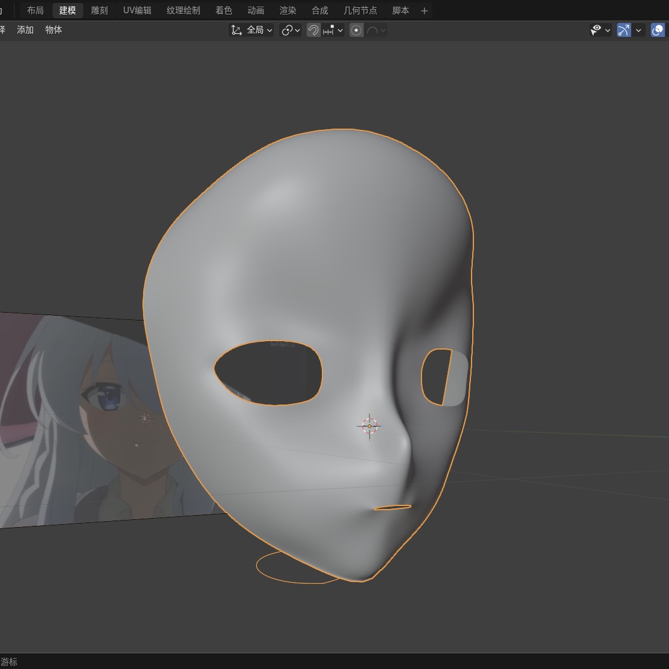Switch to the 脚本 workspace tab
669x669 pixels.
pyautogui.click(x=400, y=11)
